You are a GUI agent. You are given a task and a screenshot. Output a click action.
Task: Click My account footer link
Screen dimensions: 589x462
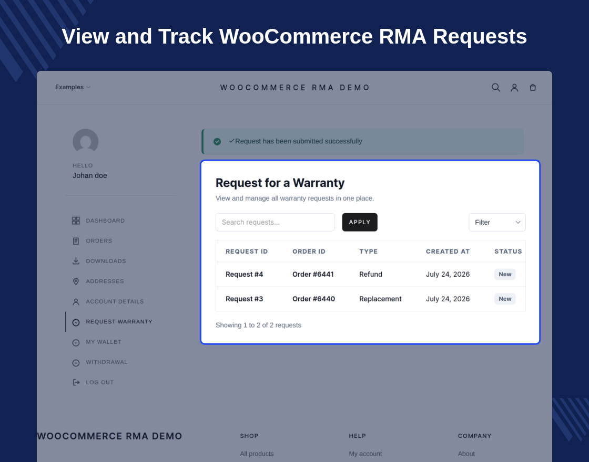tap(365, 454)
